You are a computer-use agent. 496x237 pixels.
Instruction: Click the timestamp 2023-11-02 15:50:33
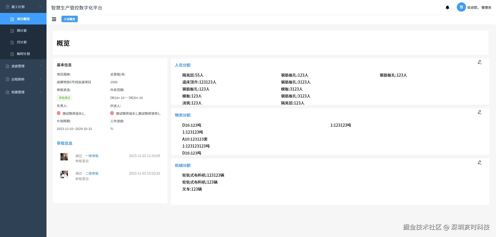pos(144,173)
